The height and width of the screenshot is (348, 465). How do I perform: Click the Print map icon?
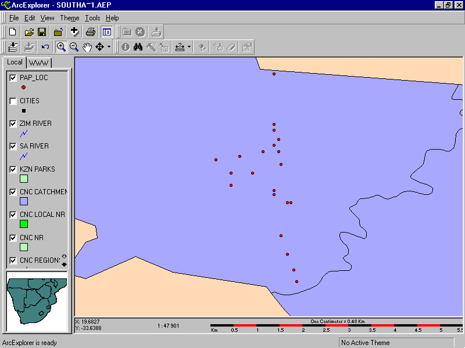click(x=91, y=32)
